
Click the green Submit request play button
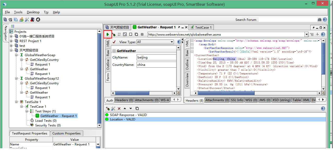point(108,34)
